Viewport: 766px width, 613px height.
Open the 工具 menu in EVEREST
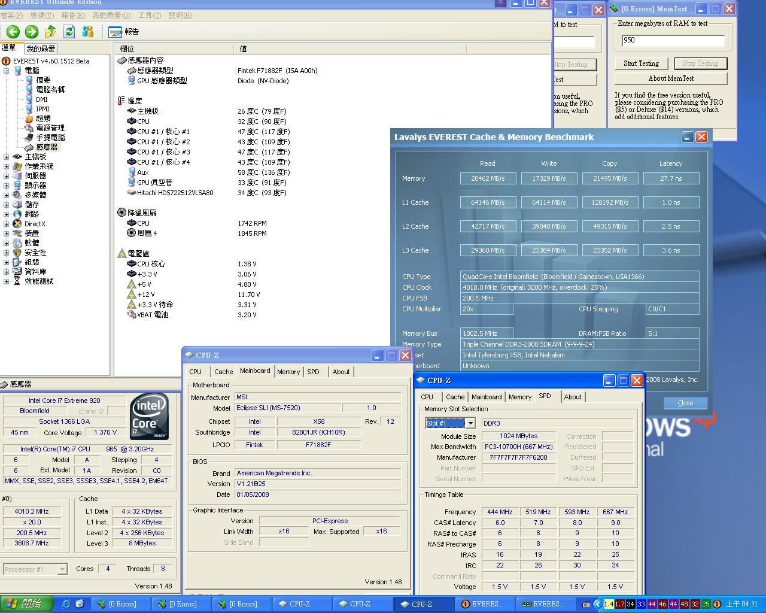(x=149, y=16)
